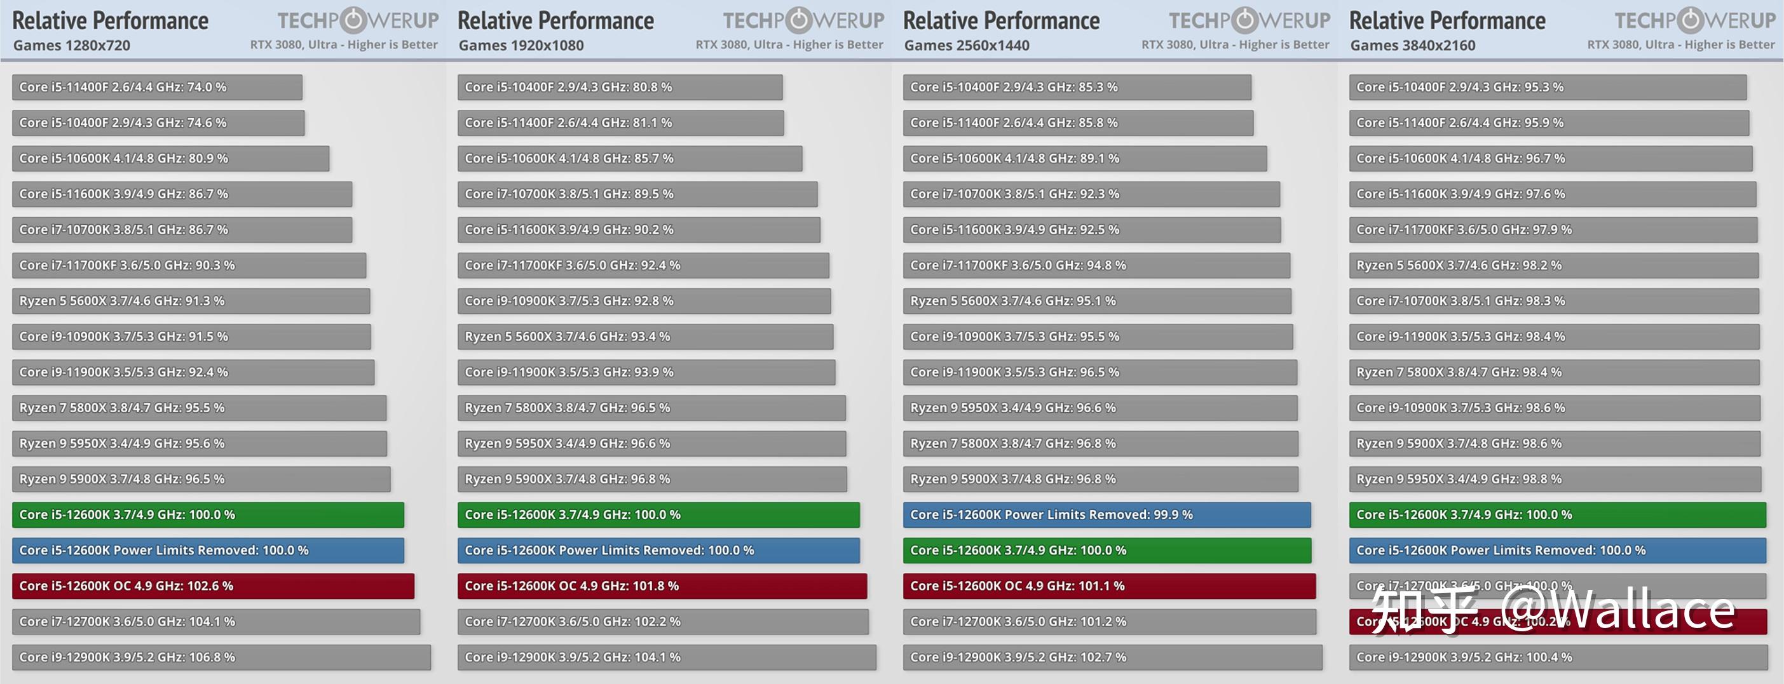Click Games 3840x2160 subtitle
Screen dimensions: 1784x684
[1413, 46]
